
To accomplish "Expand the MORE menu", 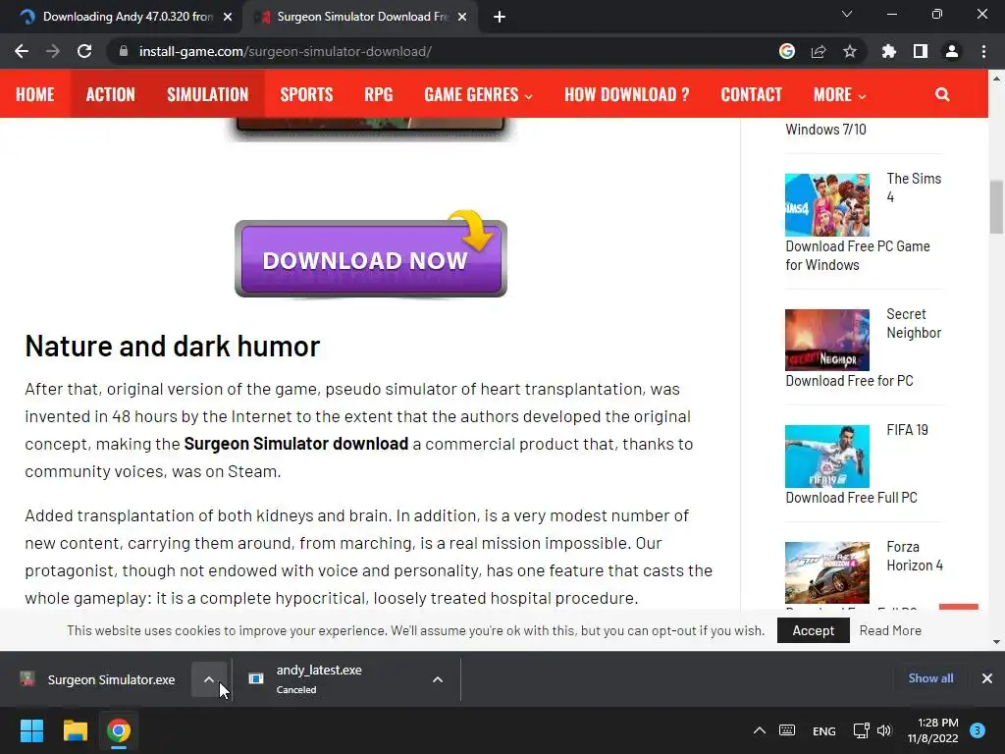I will [x=840, y=94].
